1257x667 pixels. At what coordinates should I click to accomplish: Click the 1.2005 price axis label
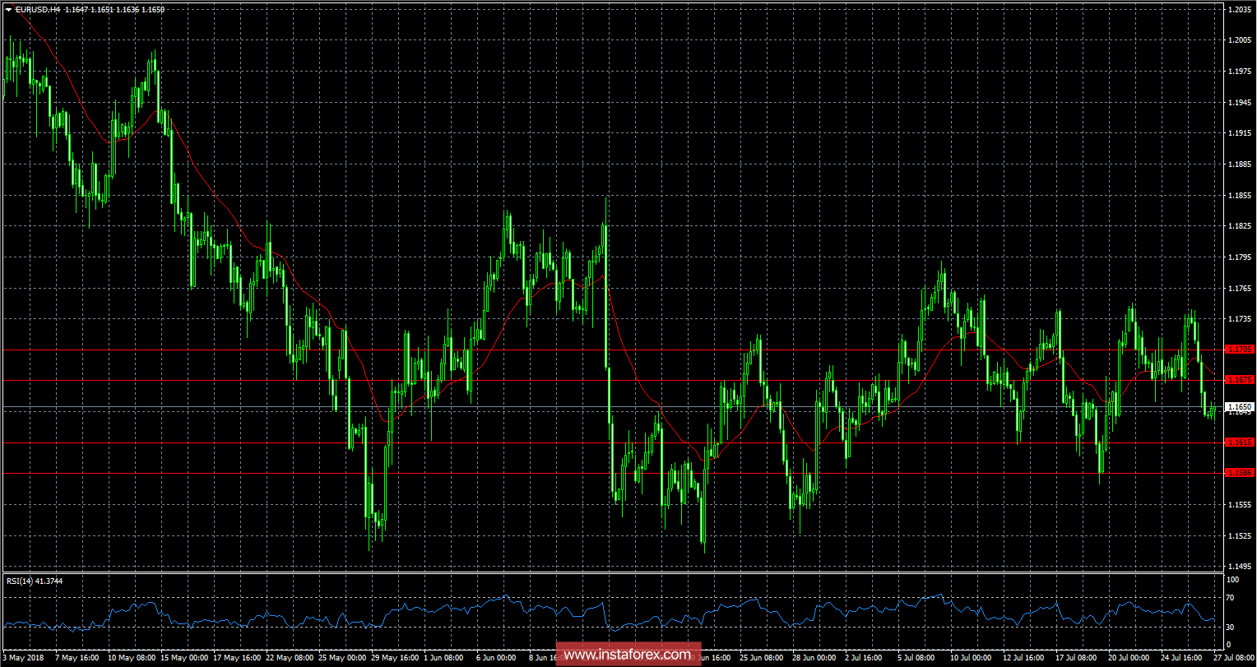click(1239, 40)
